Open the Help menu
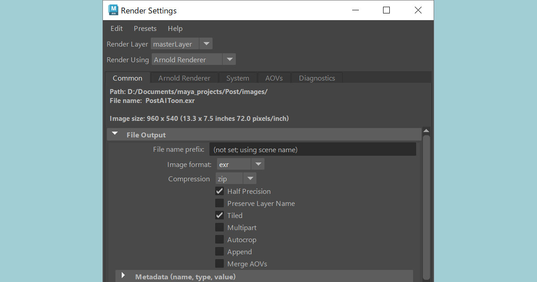 pyautogui.click(x=175, y=28)
